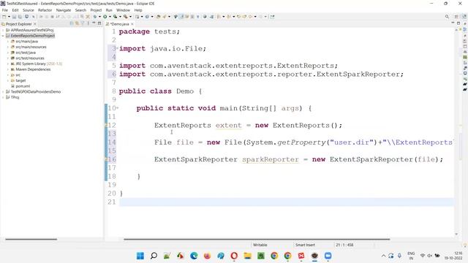
Task: Open the Window menu
Action: 123,10
